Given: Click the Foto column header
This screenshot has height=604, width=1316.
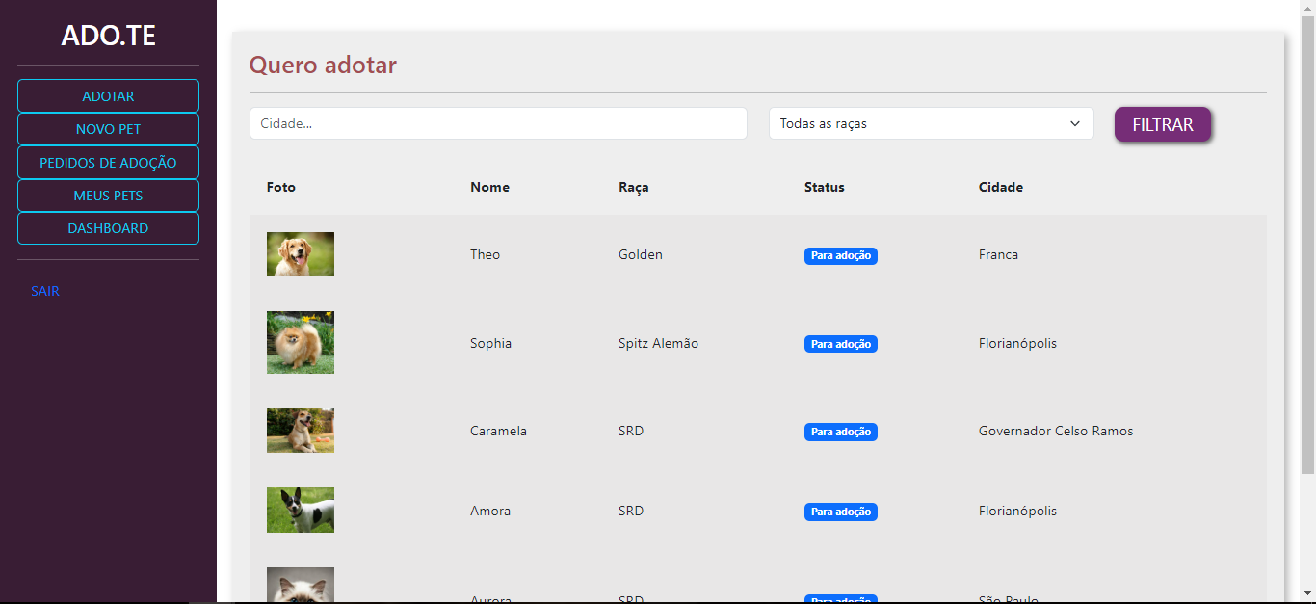Looking at the screenshot, I should [281, 187].
